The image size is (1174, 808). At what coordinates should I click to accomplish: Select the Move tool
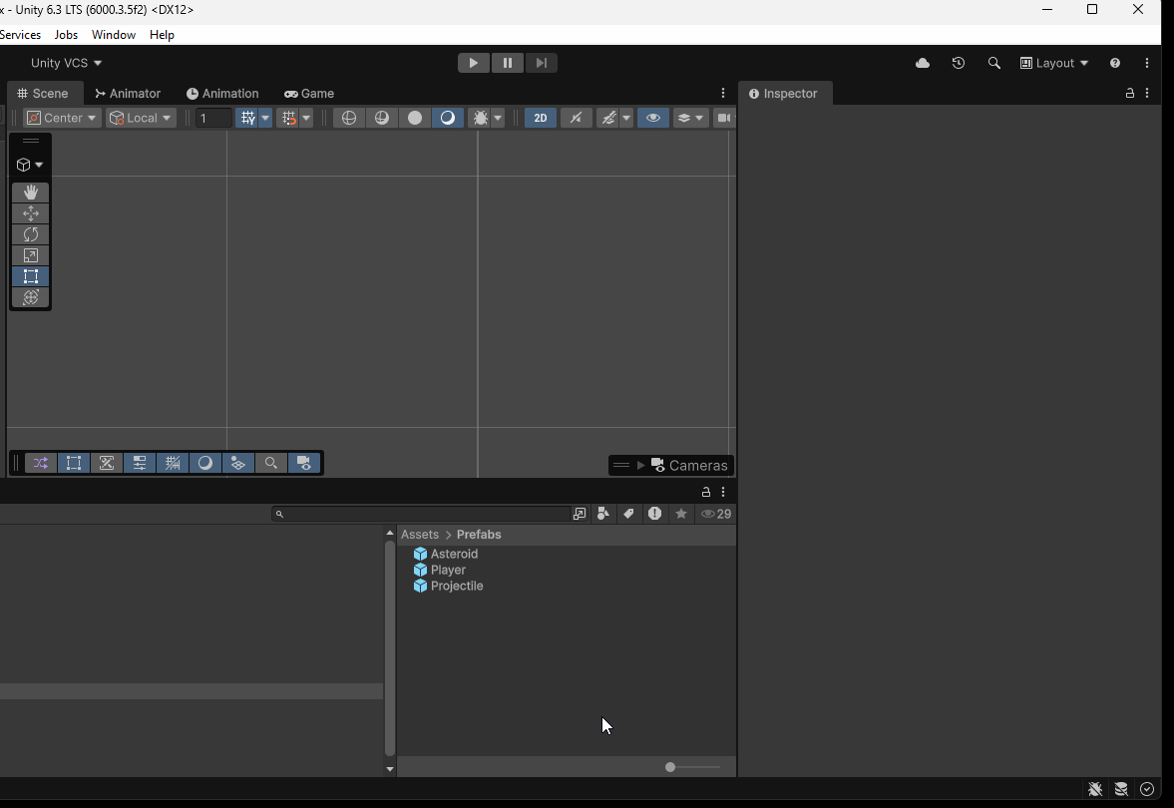pyautogui.click(x=31, y=213)
